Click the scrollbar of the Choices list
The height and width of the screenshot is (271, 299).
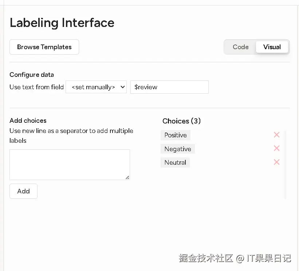click(x=285, y=164)
